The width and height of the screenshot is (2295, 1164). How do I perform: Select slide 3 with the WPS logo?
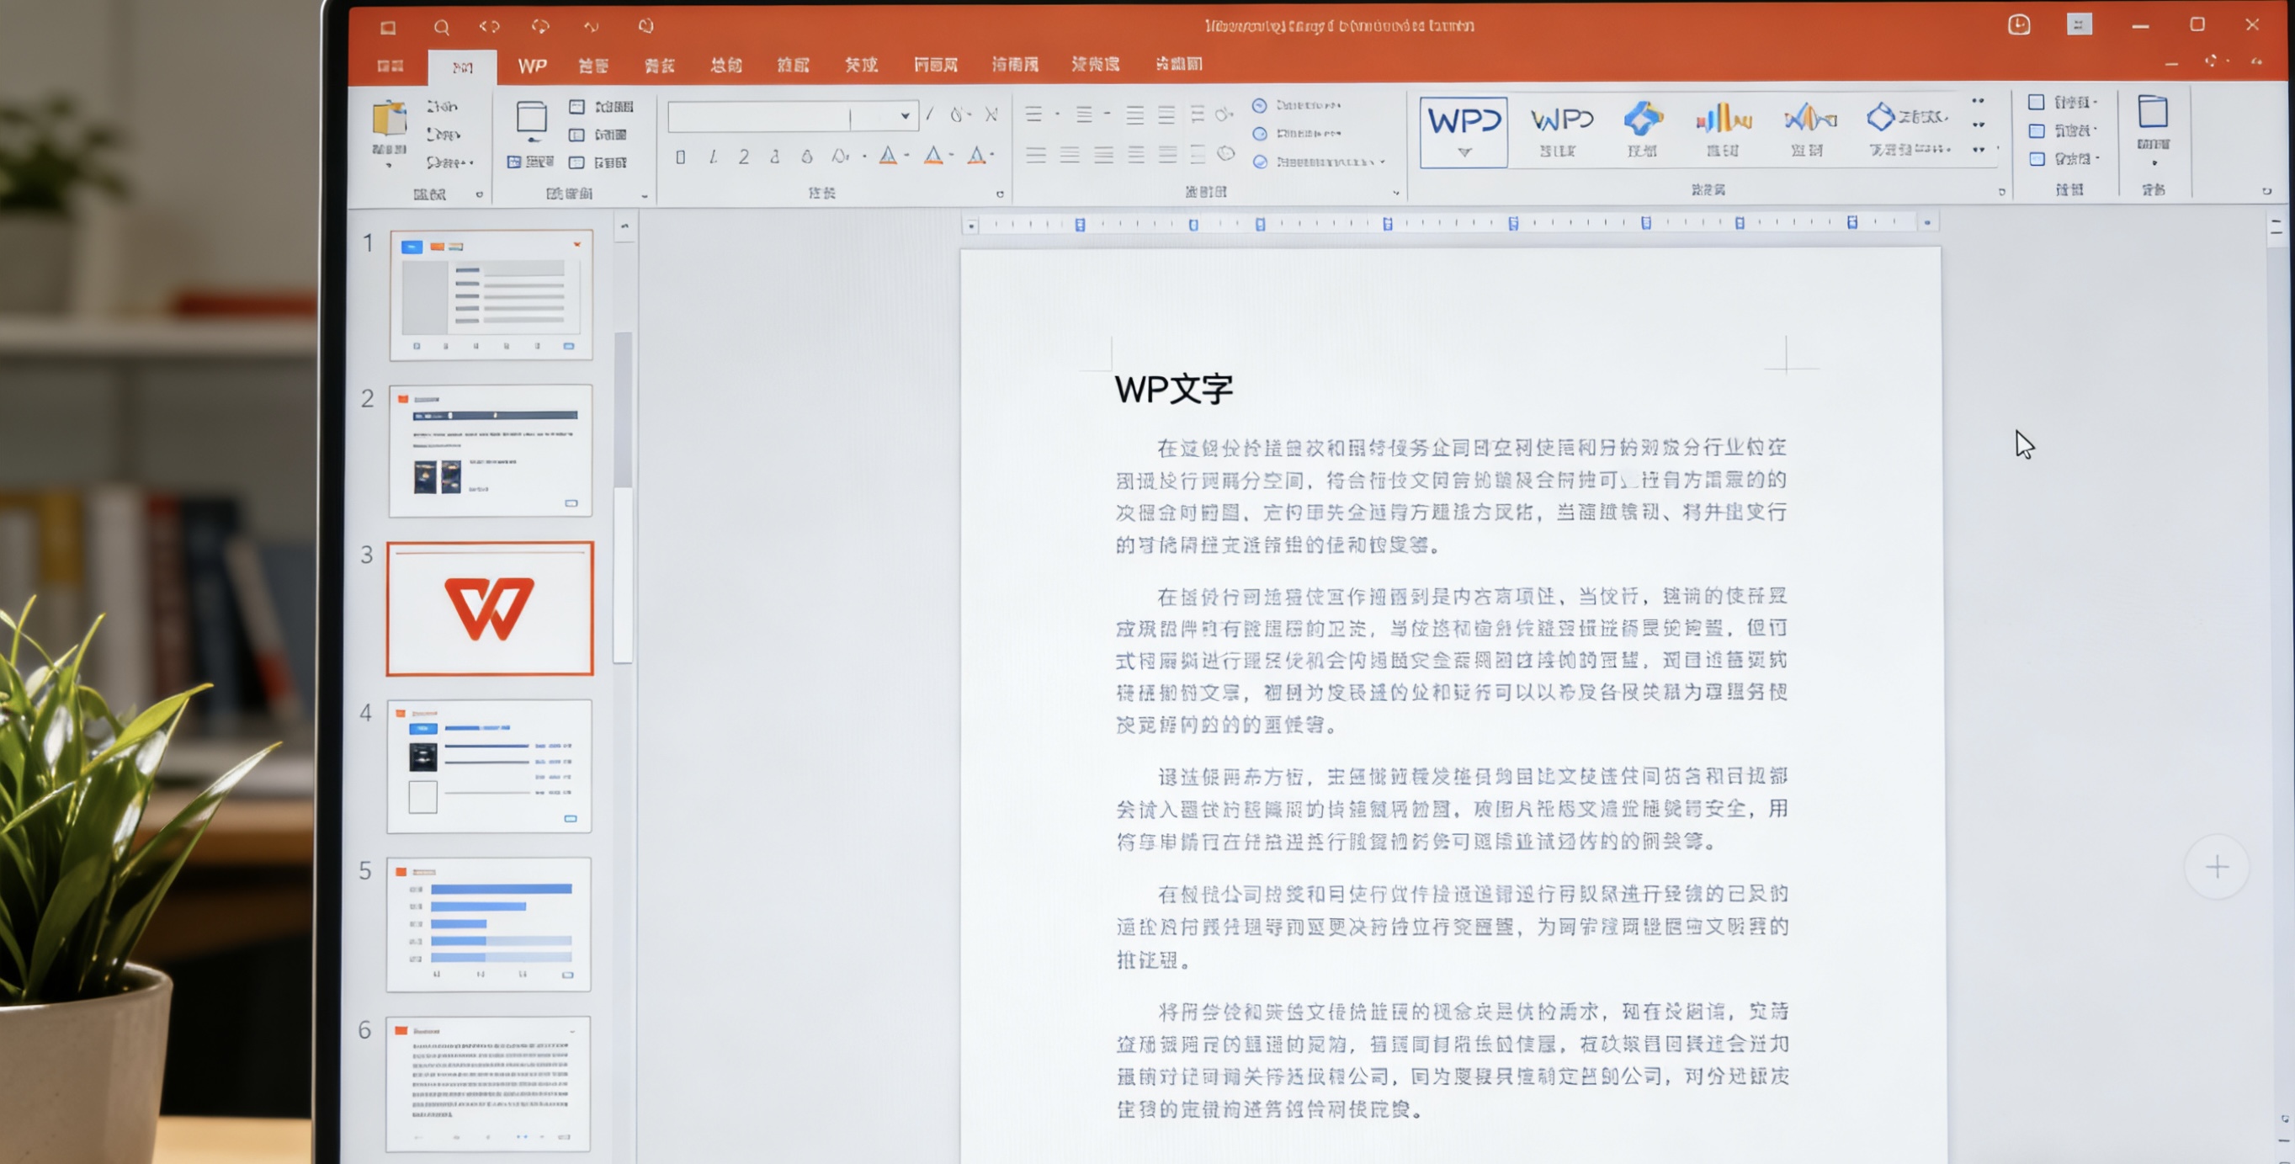click(x=489, y=608)
